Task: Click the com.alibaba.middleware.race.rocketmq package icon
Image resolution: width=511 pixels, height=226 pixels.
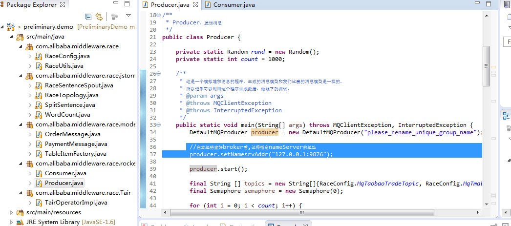Action: 29,164
